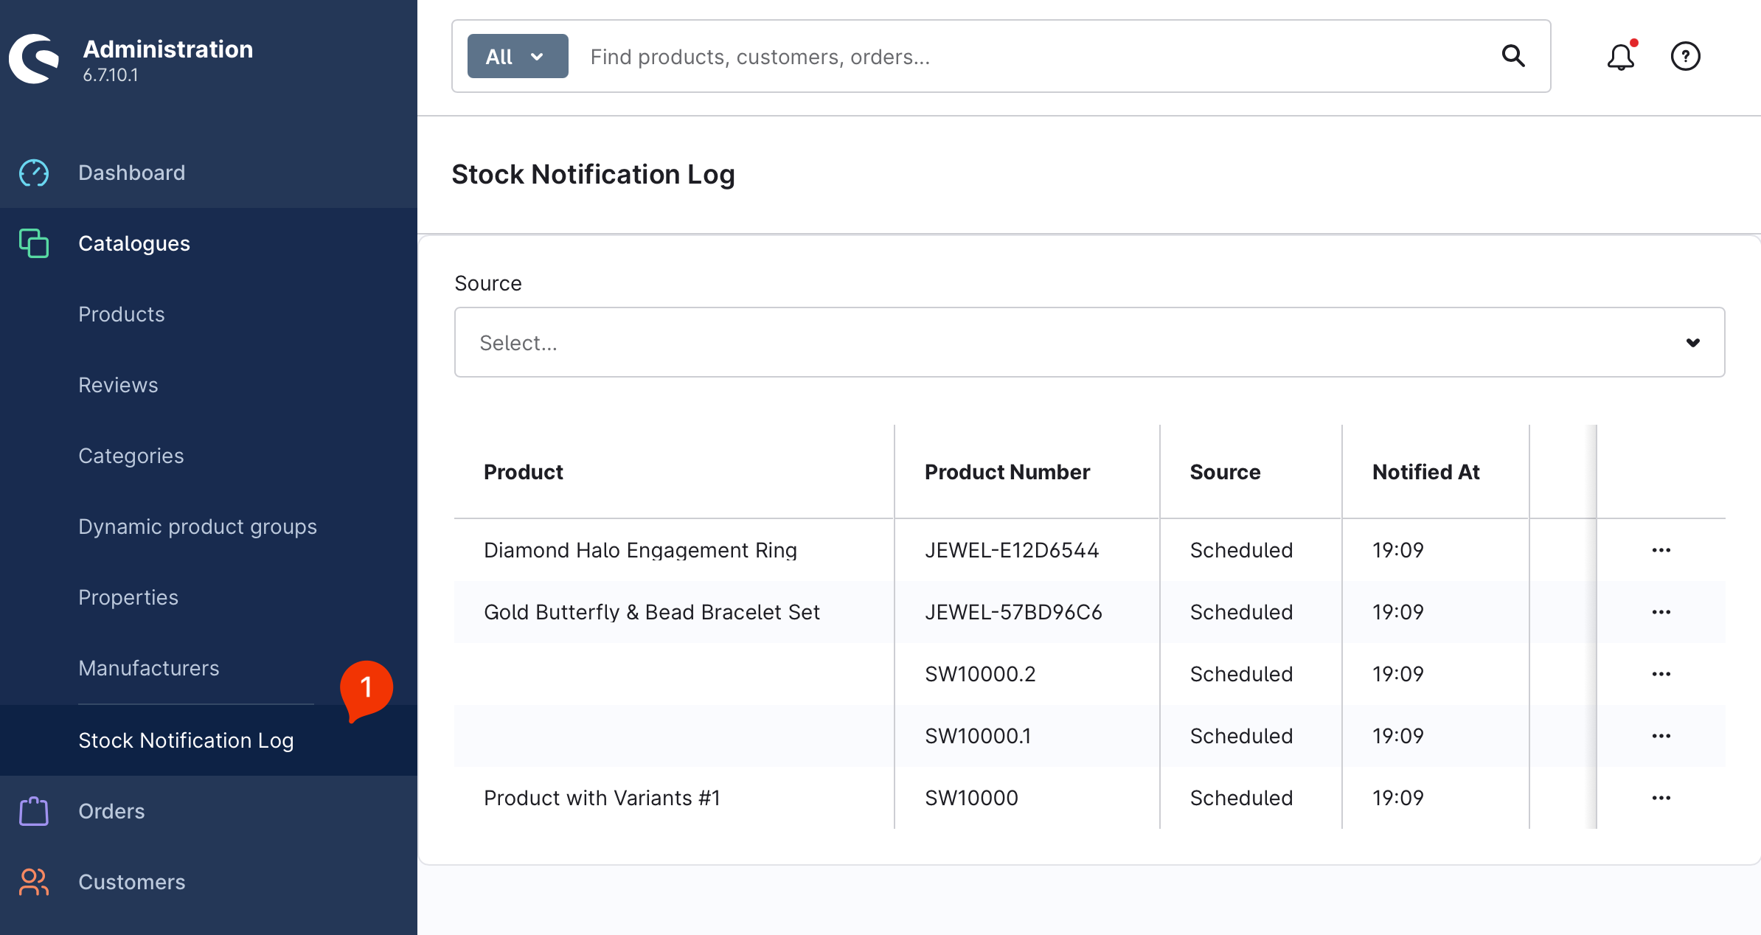Open notifications bell icon
Image resolution: width=1761 pixels, height=935 pixels.
point(1621,56)
